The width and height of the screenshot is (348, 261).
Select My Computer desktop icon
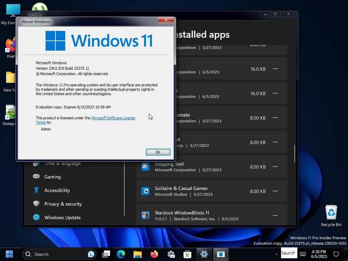click(8, 14)
